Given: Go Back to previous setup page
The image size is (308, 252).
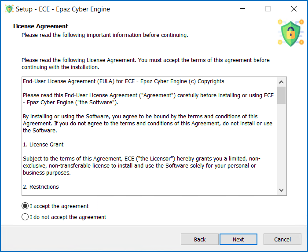Looking at the screenshot, I should tap(200, 239).
